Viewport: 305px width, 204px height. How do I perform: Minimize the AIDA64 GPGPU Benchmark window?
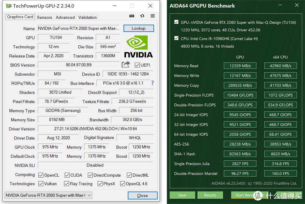point(280,5)
